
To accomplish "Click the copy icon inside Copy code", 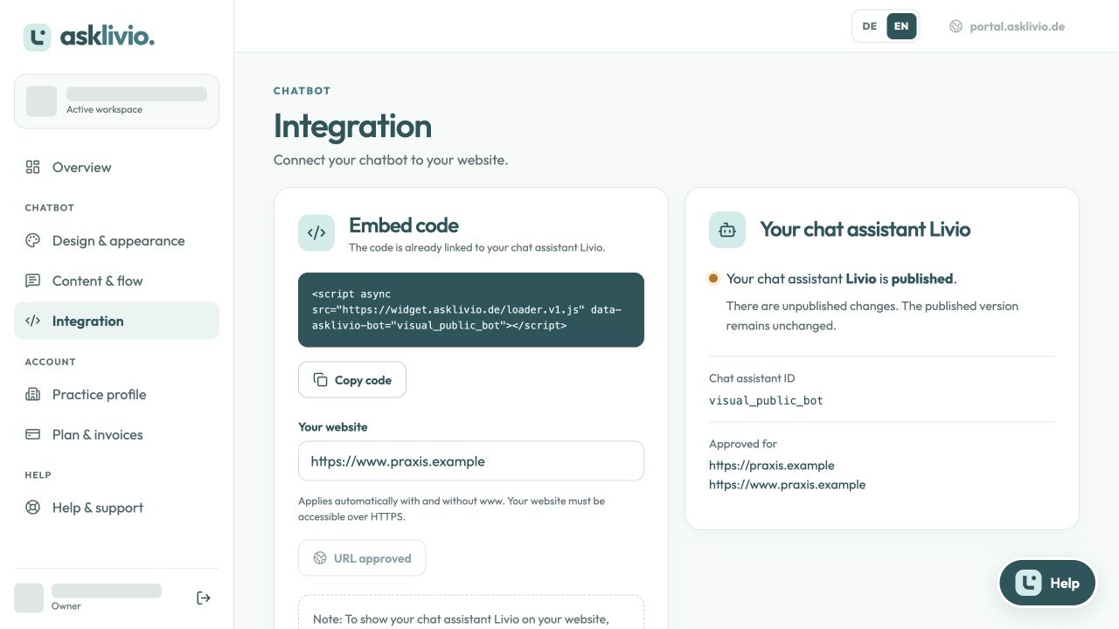I will click(321, 380).
